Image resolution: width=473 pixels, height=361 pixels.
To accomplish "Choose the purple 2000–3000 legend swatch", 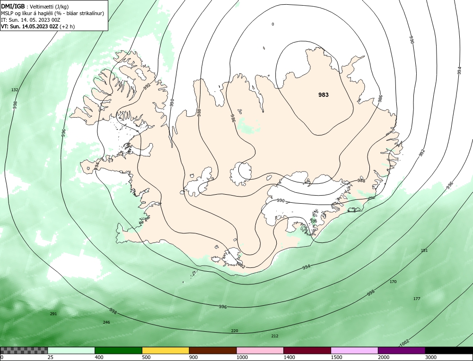I will coord(402,351).
